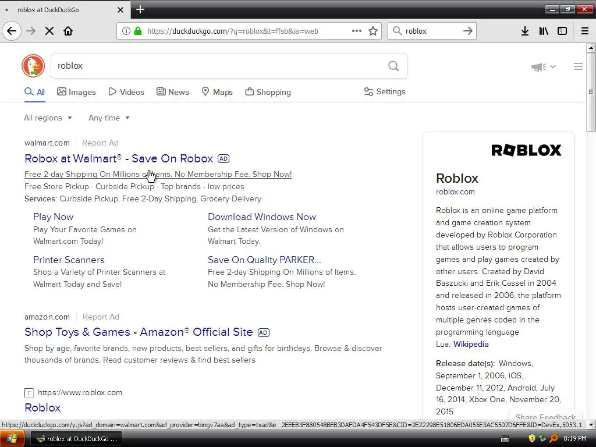Open Shop Toys & Games Amazon ad
Viewport: 596px width, 447px height.
139,332
